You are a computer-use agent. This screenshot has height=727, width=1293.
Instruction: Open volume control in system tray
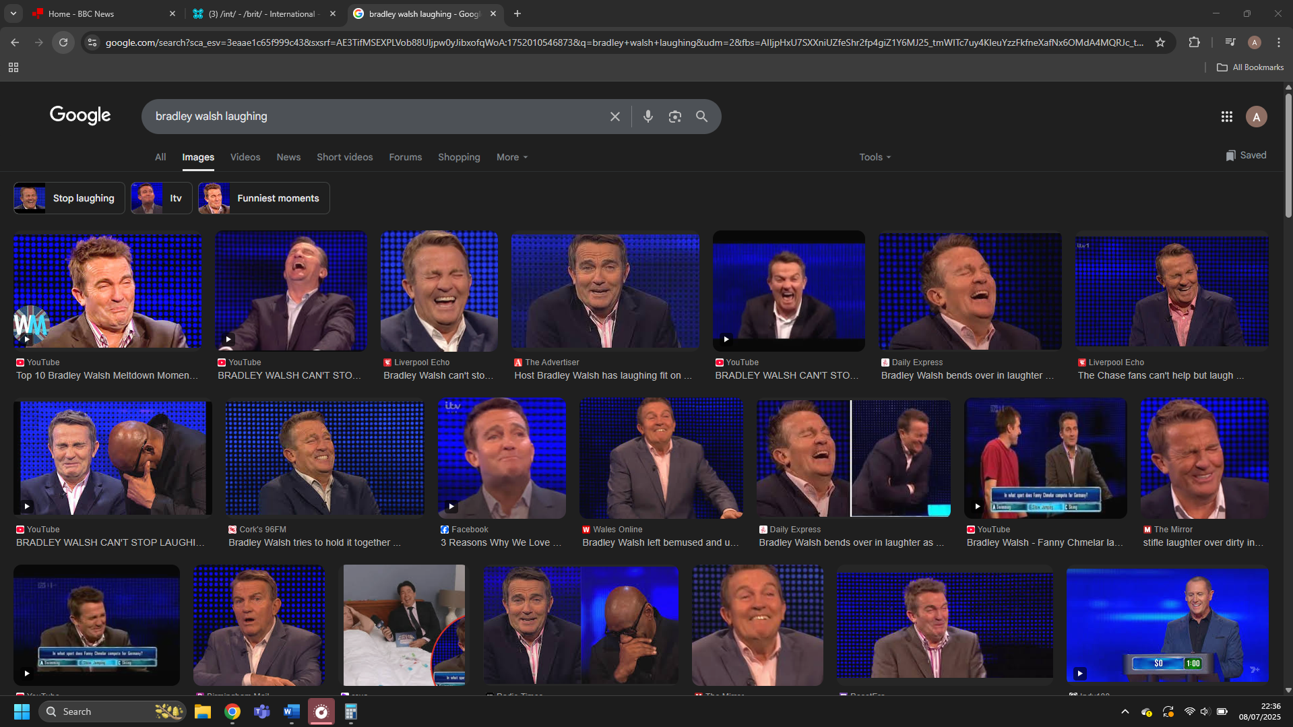(x=1205, y=712)
